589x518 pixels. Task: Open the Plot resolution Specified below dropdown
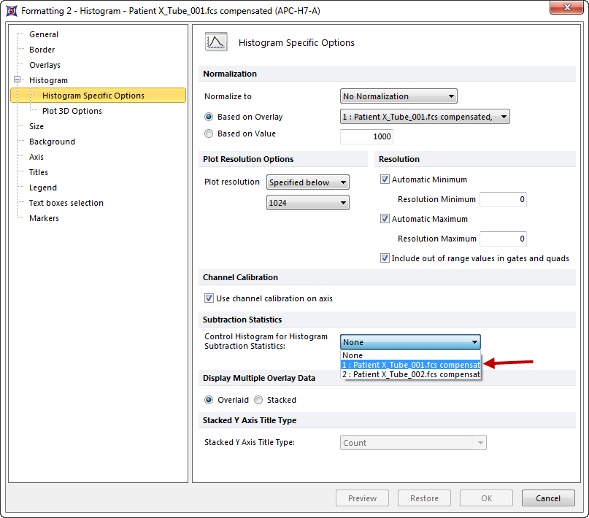click(307, 182)
